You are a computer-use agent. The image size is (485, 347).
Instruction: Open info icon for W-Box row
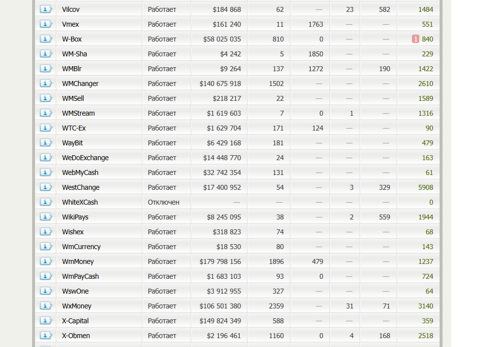[x=45, y=39]
